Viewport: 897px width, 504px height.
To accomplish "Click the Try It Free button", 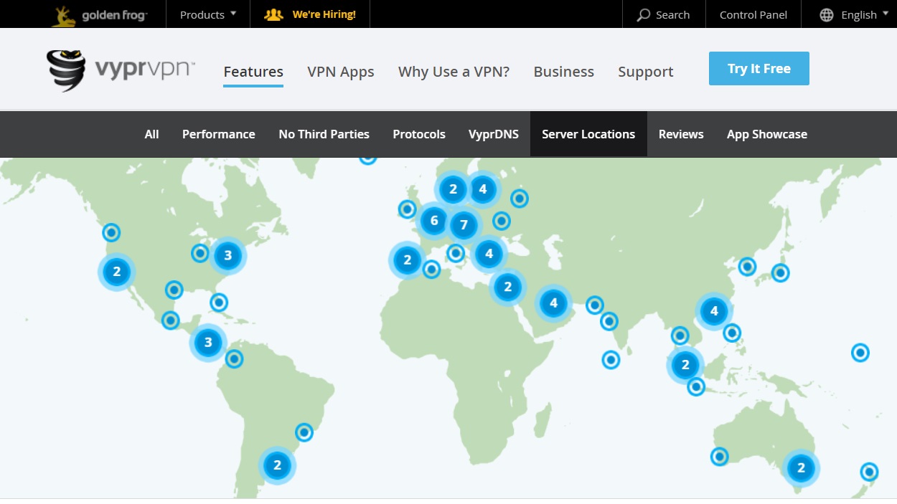I will coord(759,68).
